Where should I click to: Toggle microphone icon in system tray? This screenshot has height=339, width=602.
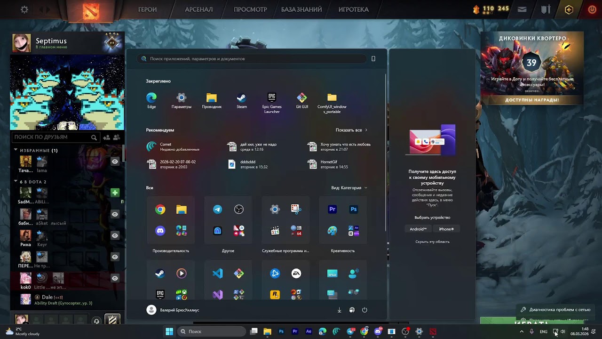tap(532, 331)
